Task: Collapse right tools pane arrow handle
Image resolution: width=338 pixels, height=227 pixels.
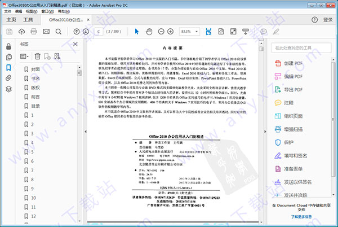Action: pos(265,132)
